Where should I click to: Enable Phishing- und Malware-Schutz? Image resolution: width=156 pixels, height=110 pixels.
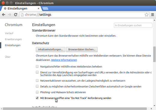[x=37, y=92]
